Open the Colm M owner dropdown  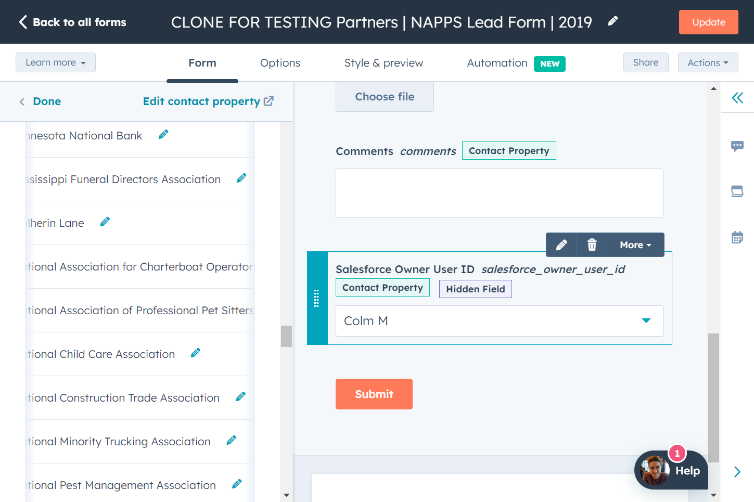[500, 321]
